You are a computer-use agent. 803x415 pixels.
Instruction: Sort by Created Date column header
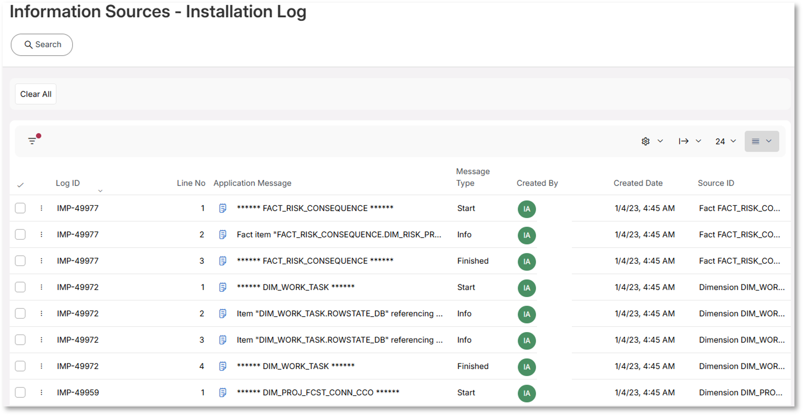(638, 183)
